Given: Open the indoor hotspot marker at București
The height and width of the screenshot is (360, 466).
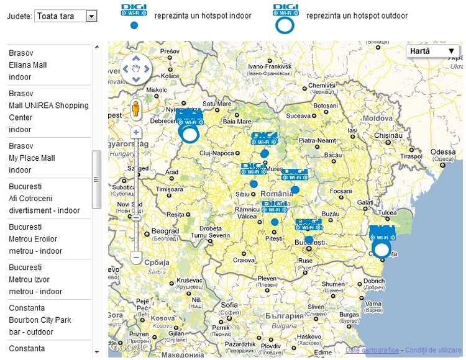Looking at the screenshot, I should (x=309, y=240).
